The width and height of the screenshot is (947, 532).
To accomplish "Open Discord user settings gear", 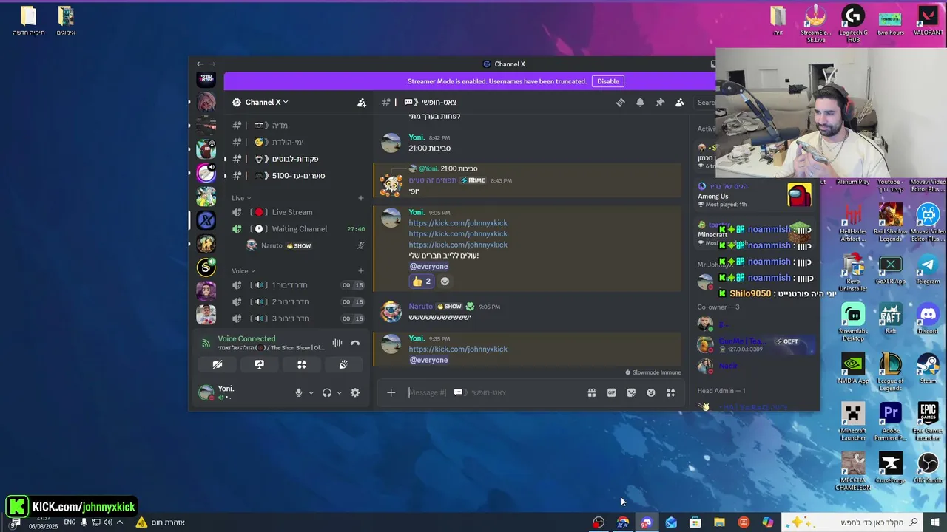I will point(355,392).
